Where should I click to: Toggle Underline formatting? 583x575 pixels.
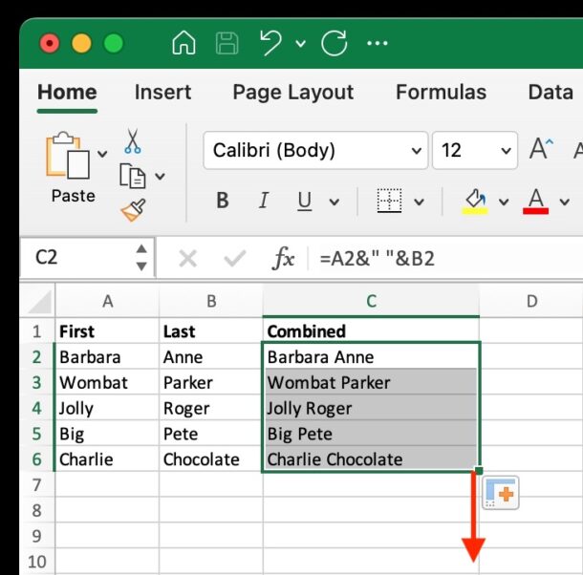305,202
